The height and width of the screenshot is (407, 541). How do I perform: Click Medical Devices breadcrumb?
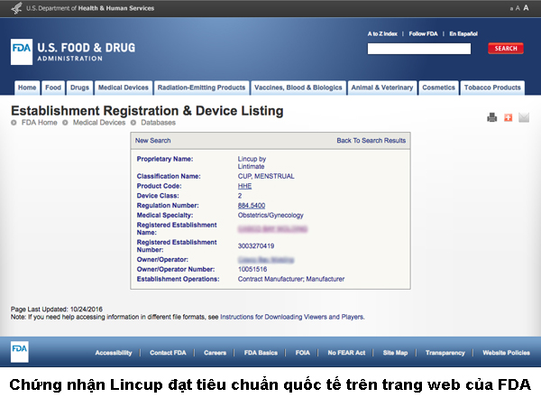point(99,123)
